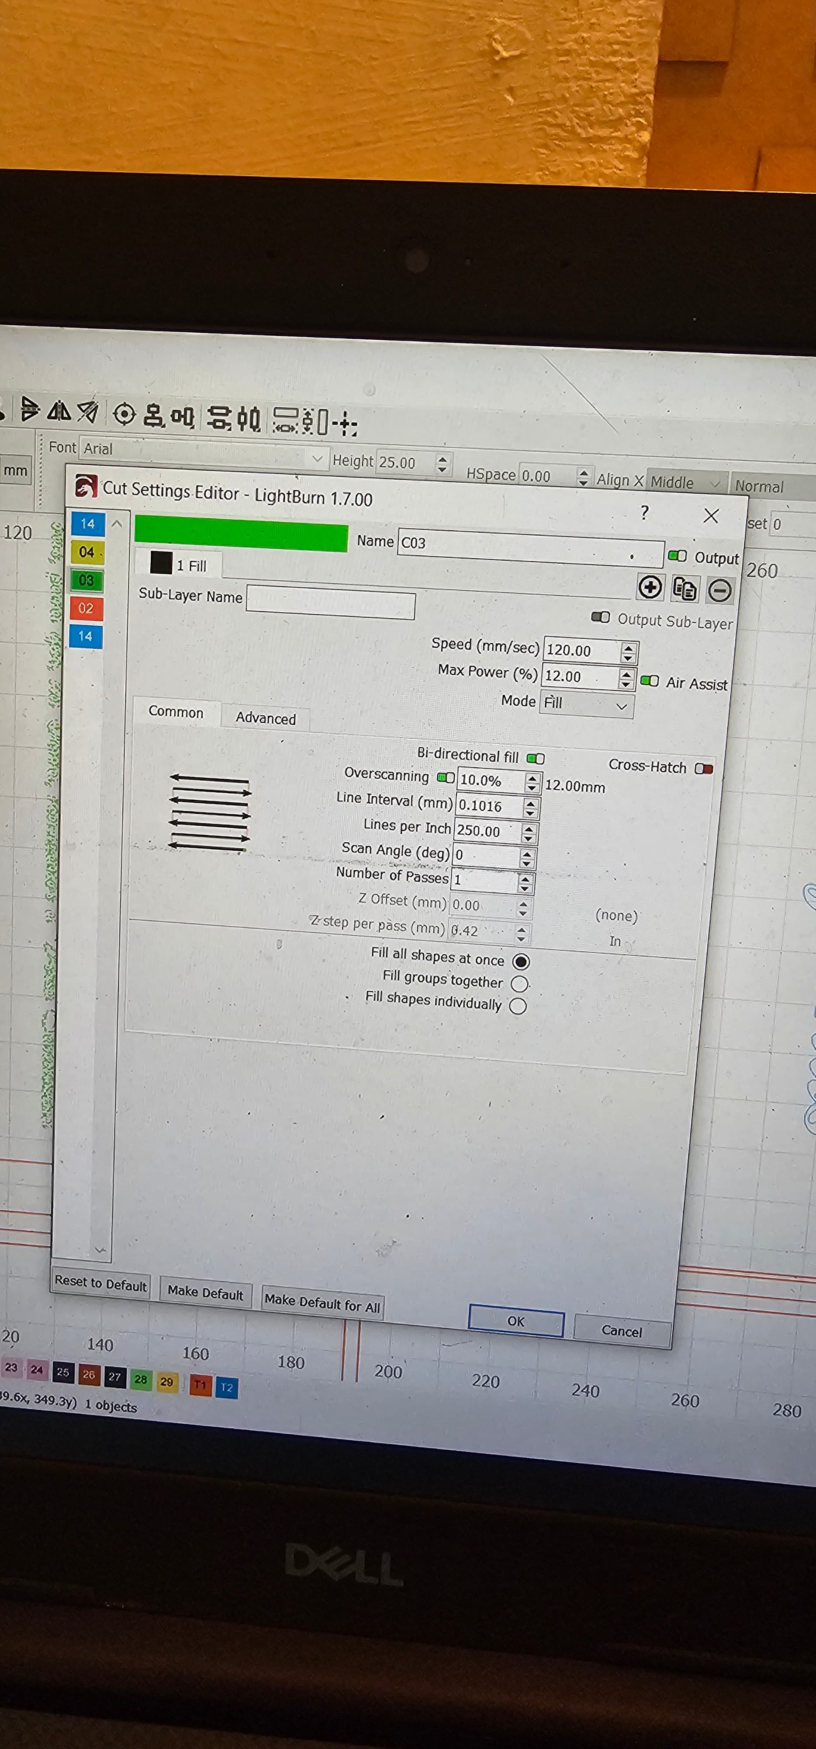Click the LightBurn logo in the dialog title
Screen dimensions: 816x1749
coord(86,486)
